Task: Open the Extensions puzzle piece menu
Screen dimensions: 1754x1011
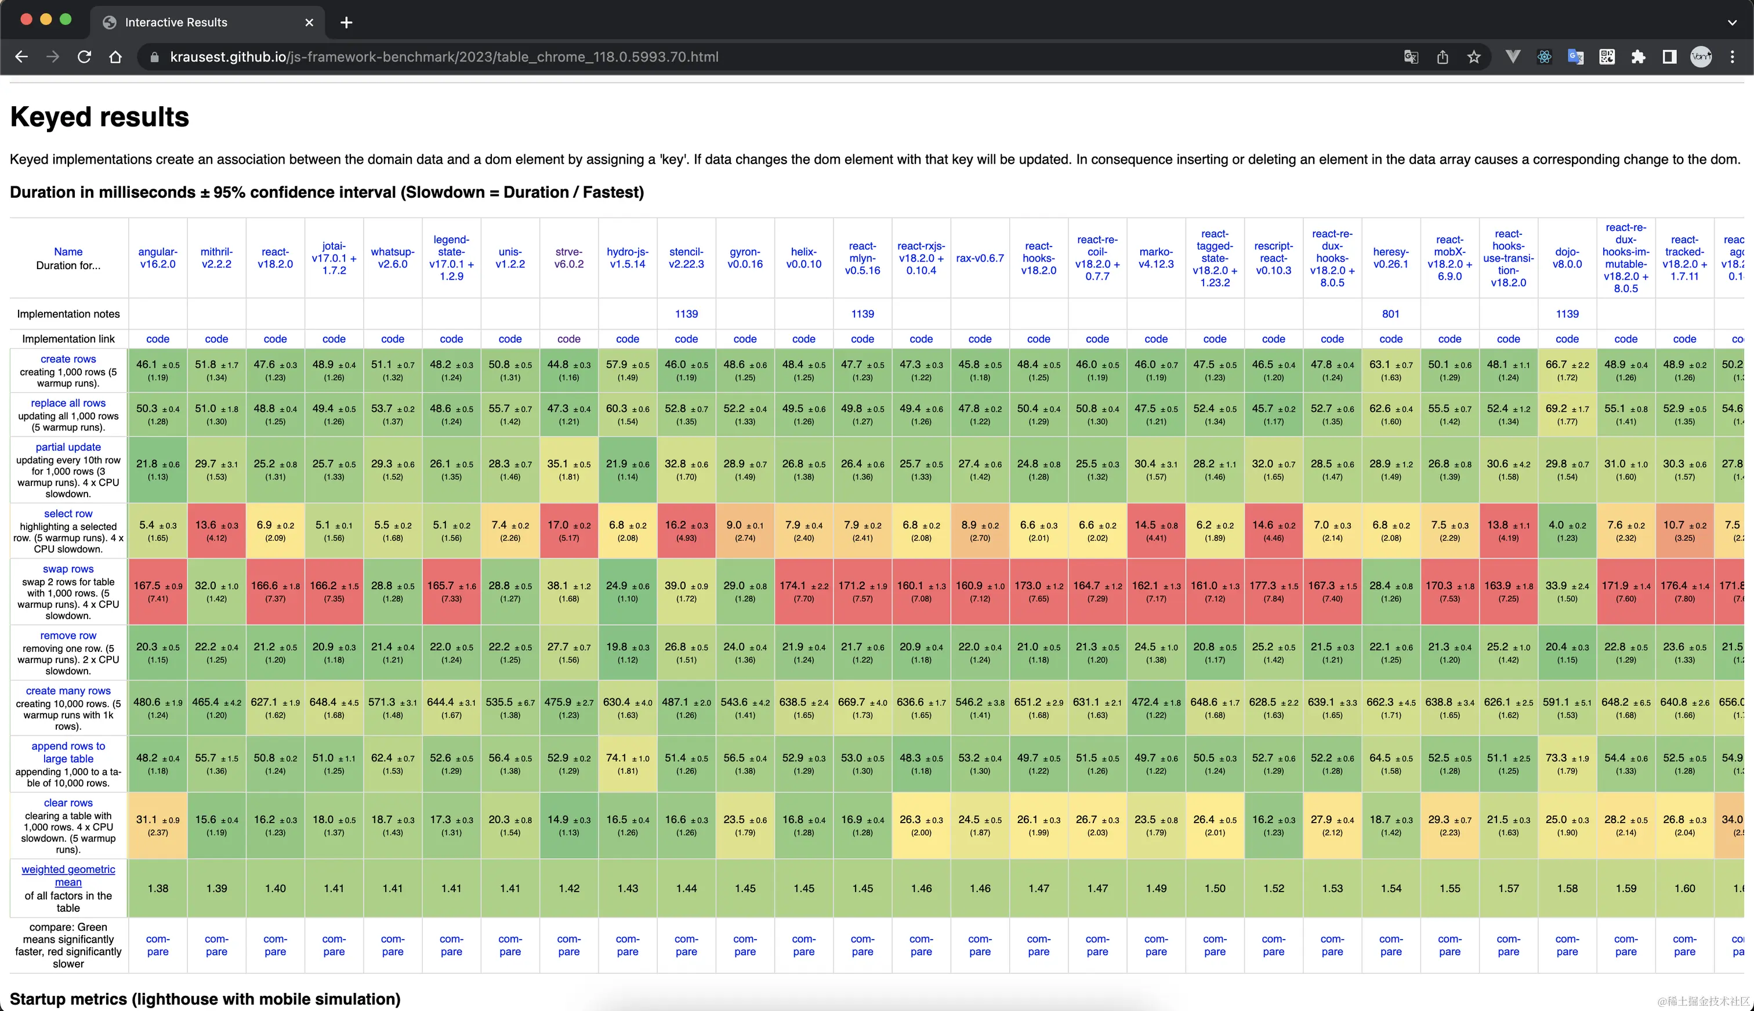Action: [1638, 57]
